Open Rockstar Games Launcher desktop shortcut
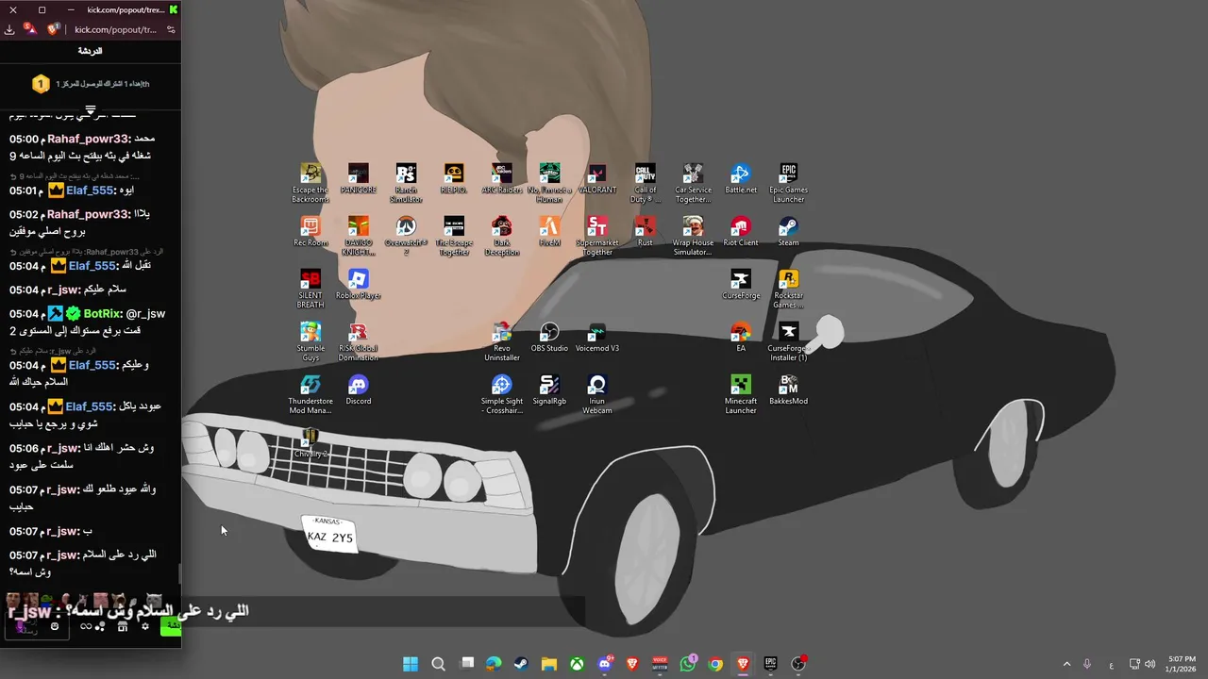Image resolution: width=1208 pixels, height=679 pixels. pos(789,289)
